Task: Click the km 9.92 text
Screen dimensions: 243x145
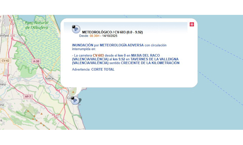Action: point(119,59)
